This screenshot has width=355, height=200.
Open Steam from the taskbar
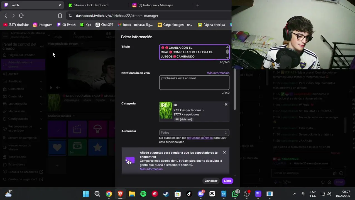tap(166, 194)
